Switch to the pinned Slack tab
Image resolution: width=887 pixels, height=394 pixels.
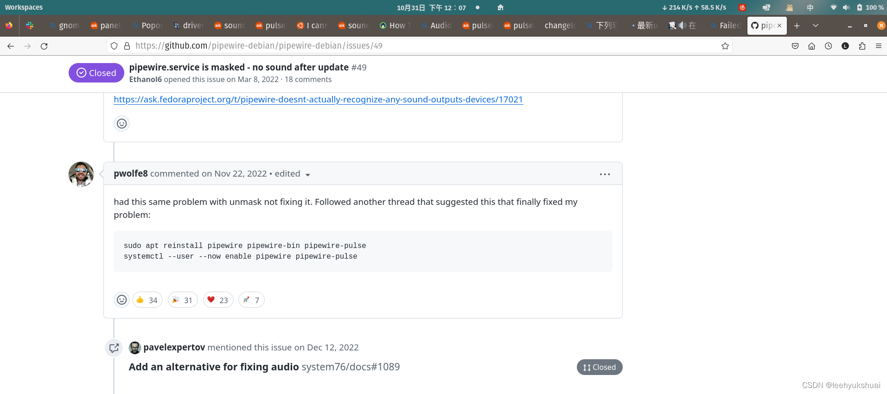coord(30,25)
